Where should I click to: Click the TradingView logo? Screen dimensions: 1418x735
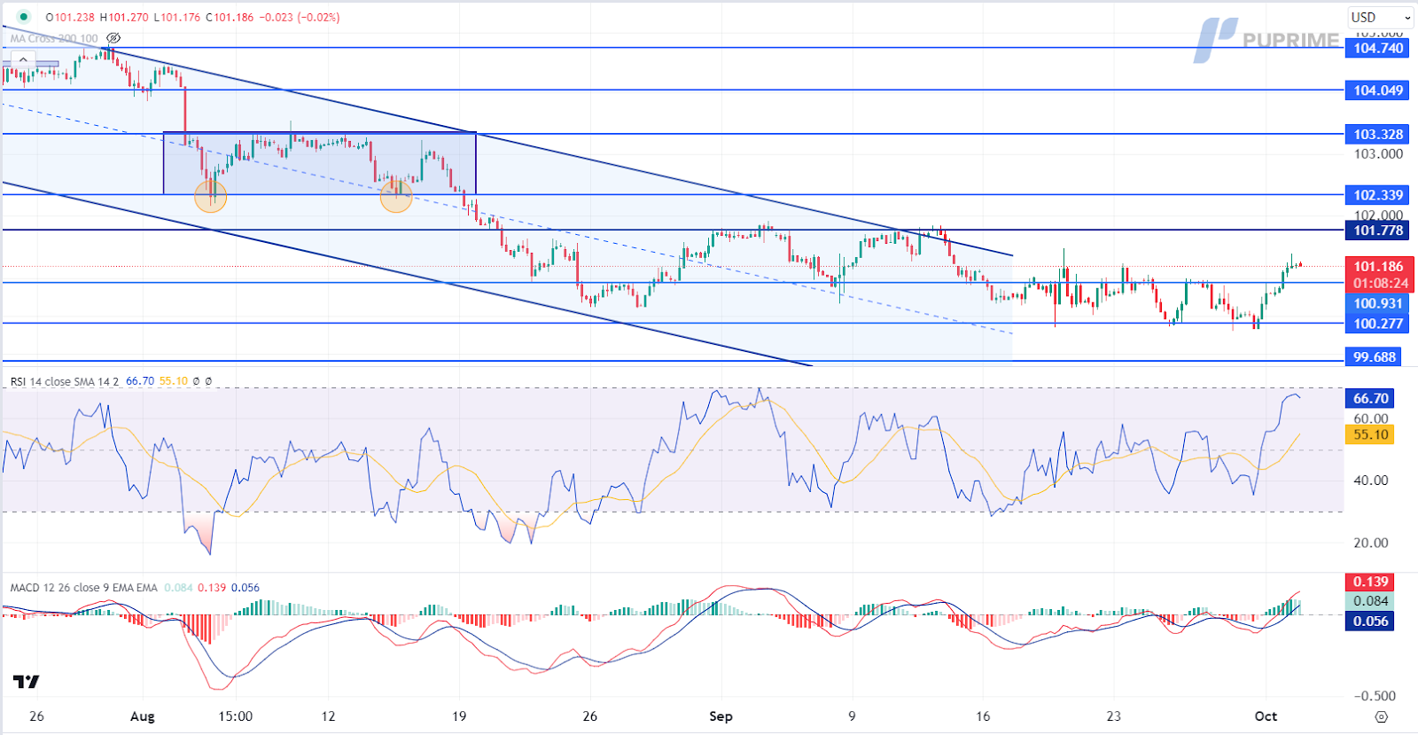27,682
